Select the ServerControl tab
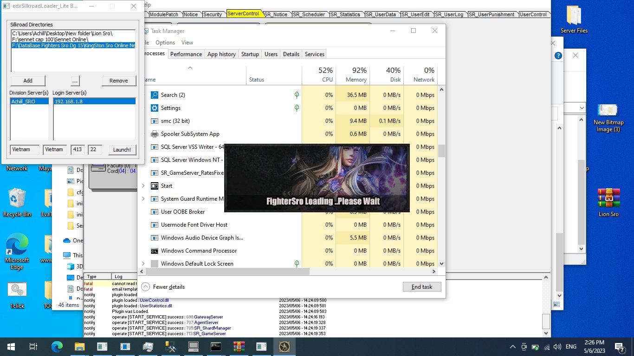This screenshot has width=634, height=356. point(244,14)
